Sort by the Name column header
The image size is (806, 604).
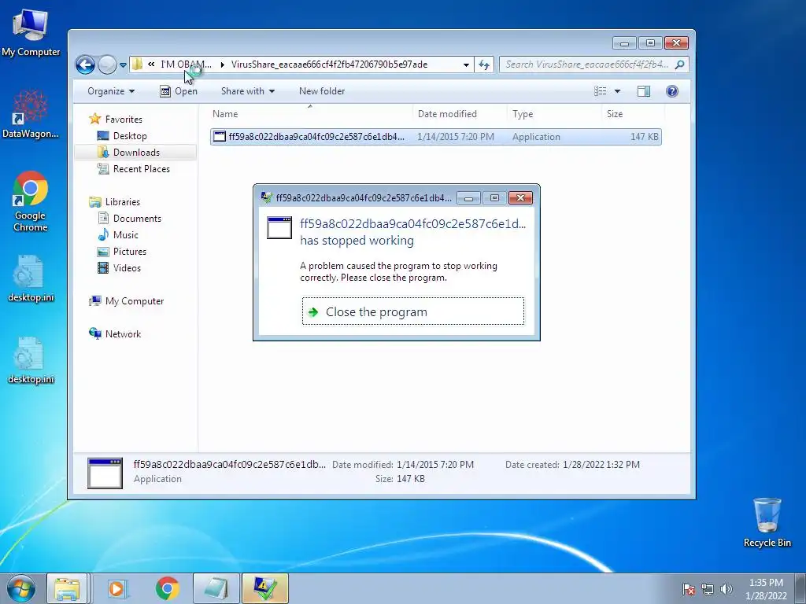(x=310, y=114)
